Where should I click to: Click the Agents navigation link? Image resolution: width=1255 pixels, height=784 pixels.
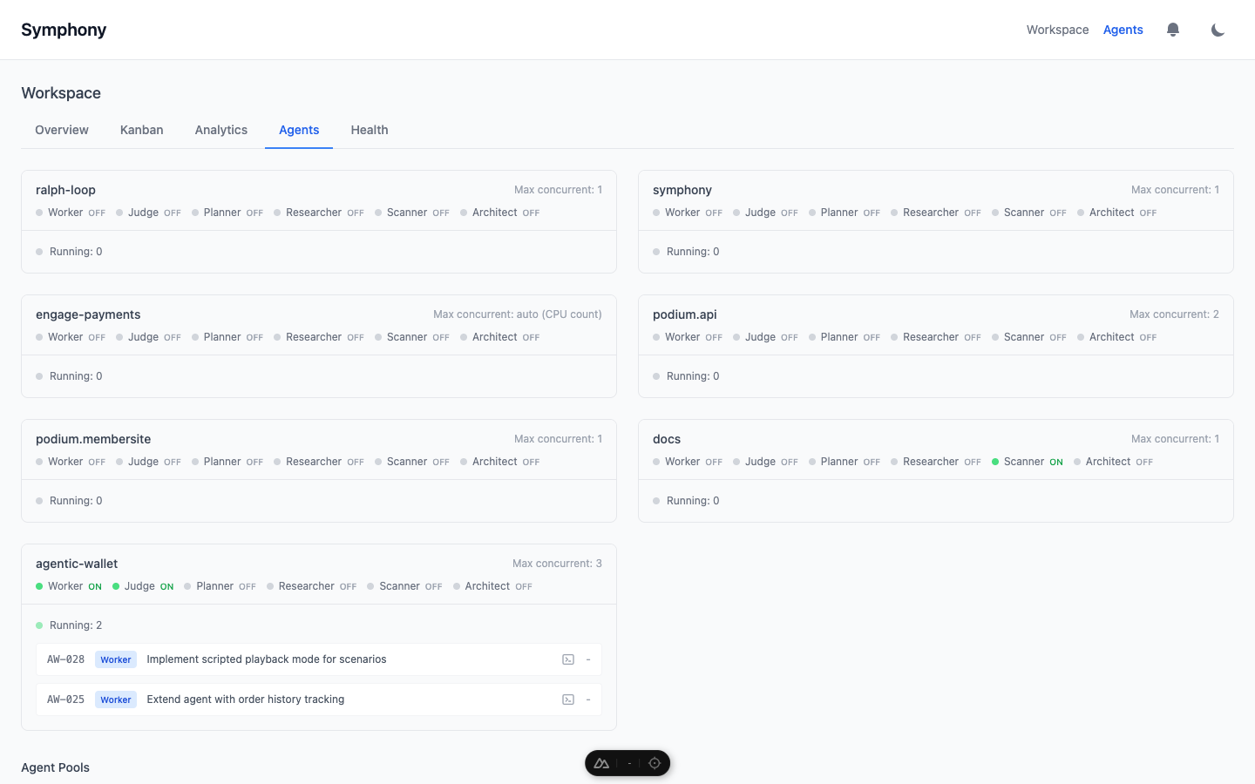pyautogui.click(x=1123, y=29)
